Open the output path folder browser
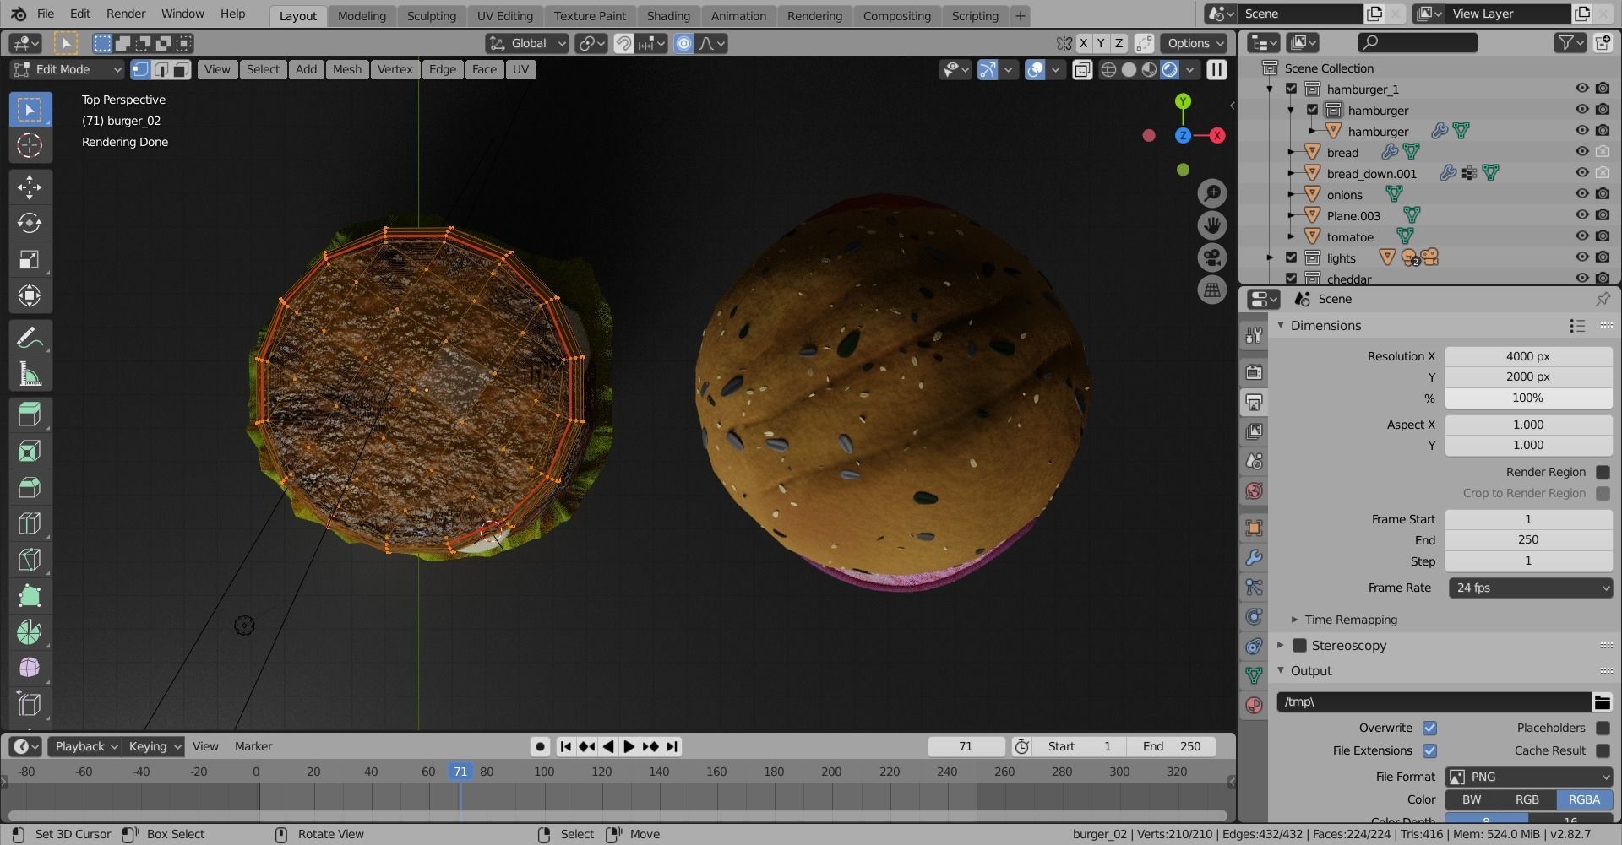Viewport: 1622px width, 845px height. point(1602,701)
